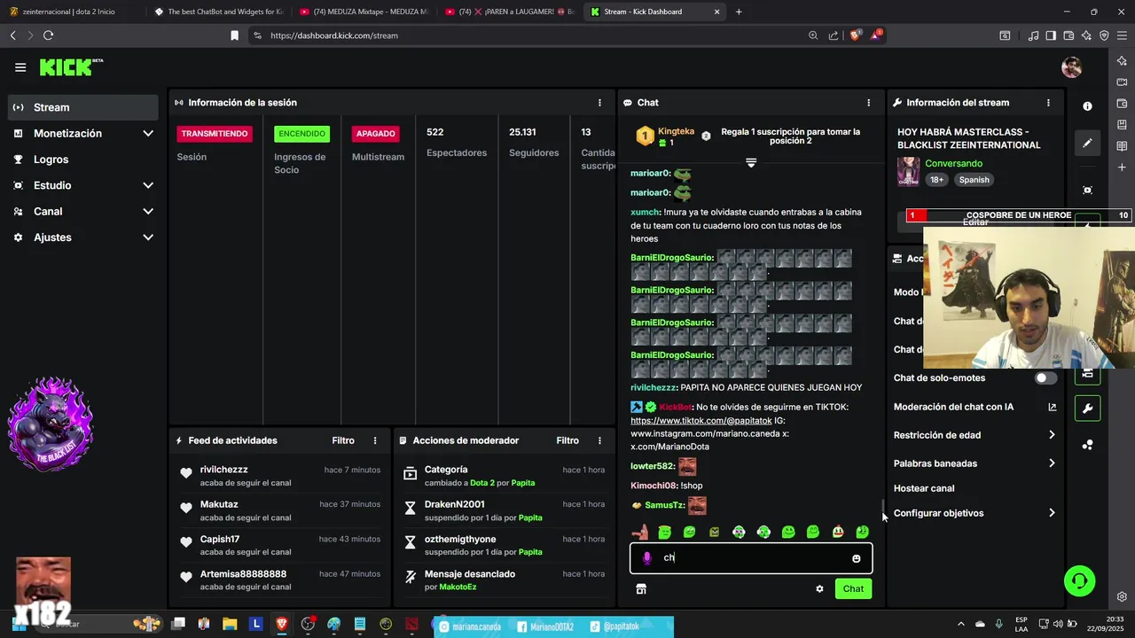Viewport: 1135px width, 638px height.
Task: Open Brave browser from the Windows taskbar
Action: click(282, 625)
